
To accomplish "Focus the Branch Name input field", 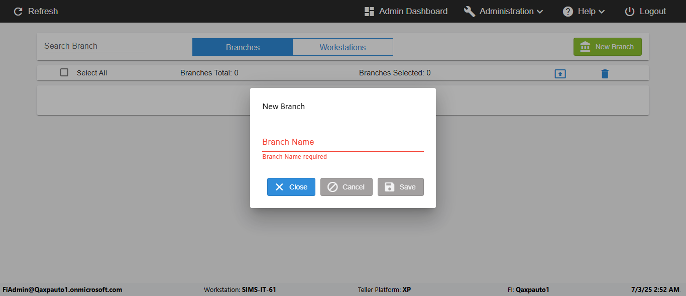I will (343, 142).
